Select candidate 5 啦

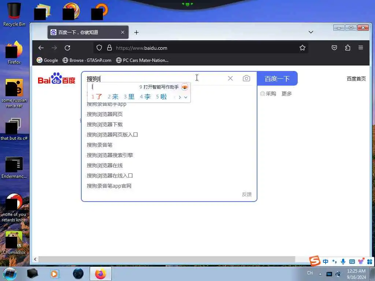pyautogui.click(x=161, y=97)
